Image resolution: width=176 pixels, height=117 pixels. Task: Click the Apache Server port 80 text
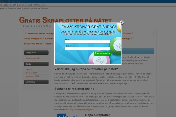(x=24, y=8)
